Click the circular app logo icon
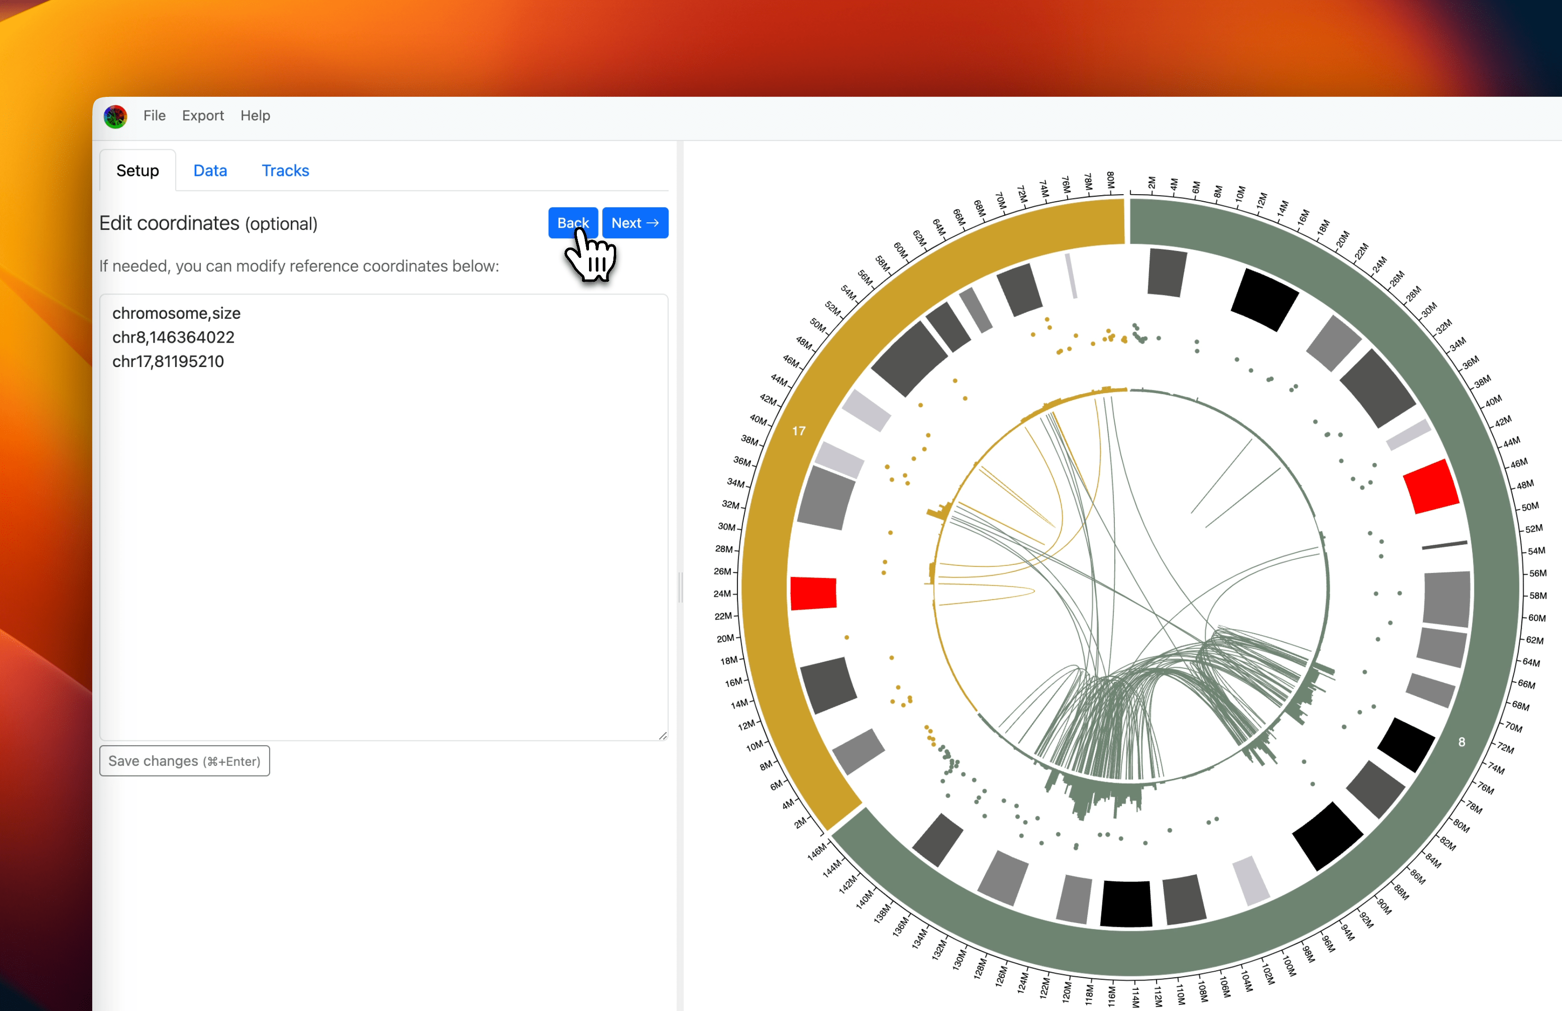Viewport: 1562px width, 1011px height. 115,116
